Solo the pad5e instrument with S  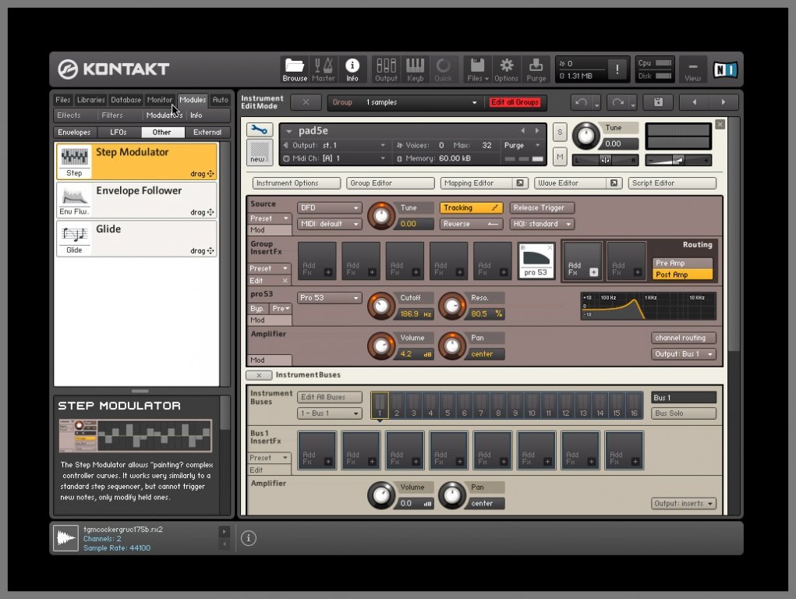click(560, 133)
